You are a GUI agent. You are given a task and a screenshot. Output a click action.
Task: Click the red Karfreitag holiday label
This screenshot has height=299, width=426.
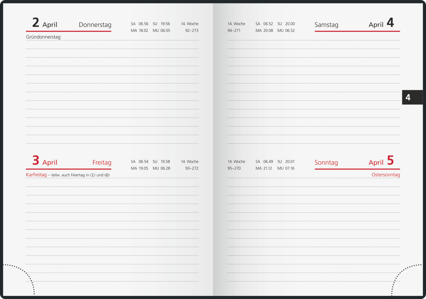coord(36,175)
